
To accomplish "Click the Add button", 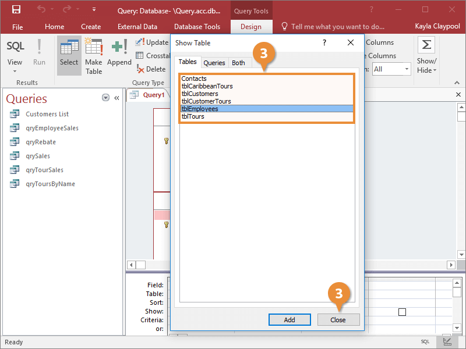I will pos(290,319).
